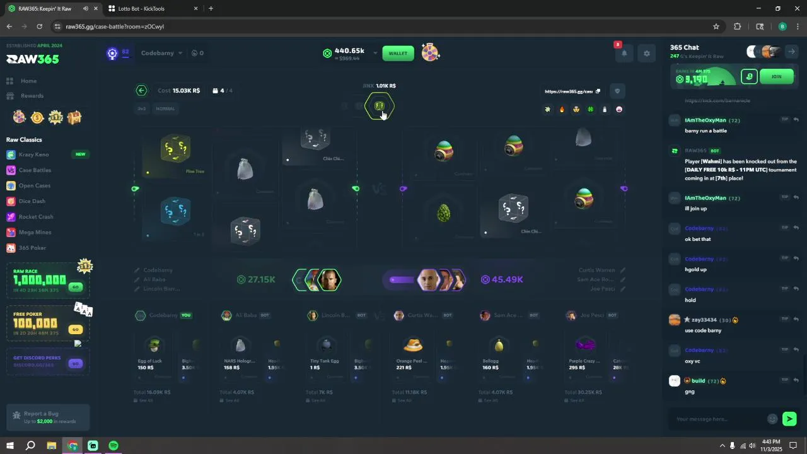Copy the battle room link

pos(598,91)
